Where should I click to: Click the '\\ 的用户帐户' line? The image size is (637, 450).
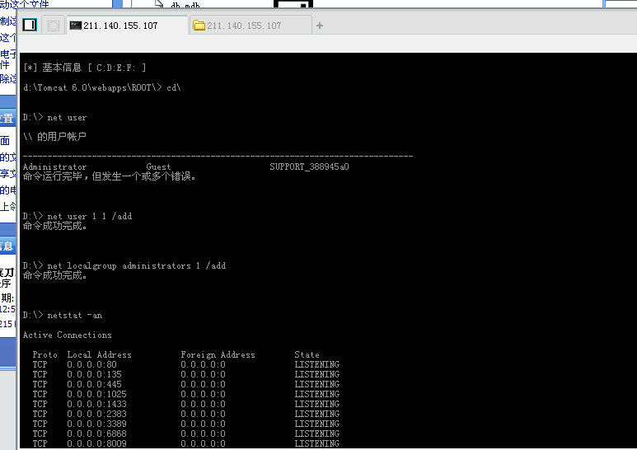[55, 137]
